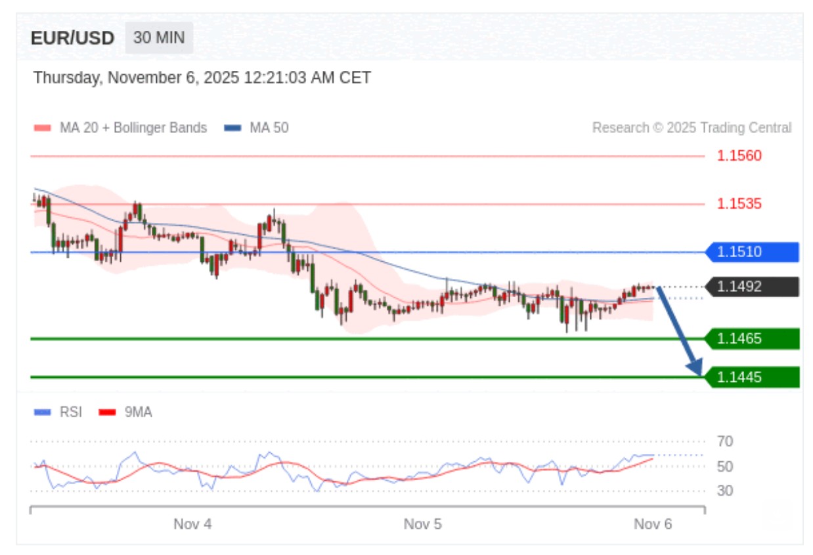813x555 pixels.
Task: Click the EUR/USD pair title
Action: [72, 38]
